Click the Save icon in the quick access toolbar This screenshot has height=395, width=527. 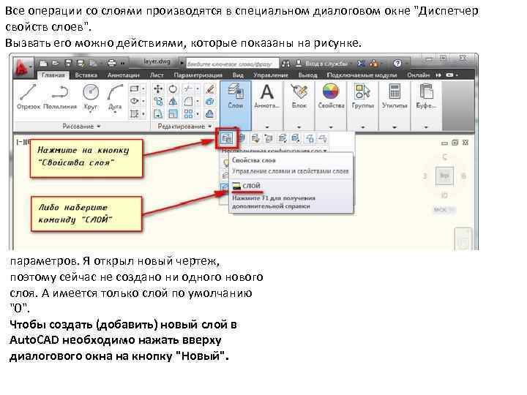point(68,63)
